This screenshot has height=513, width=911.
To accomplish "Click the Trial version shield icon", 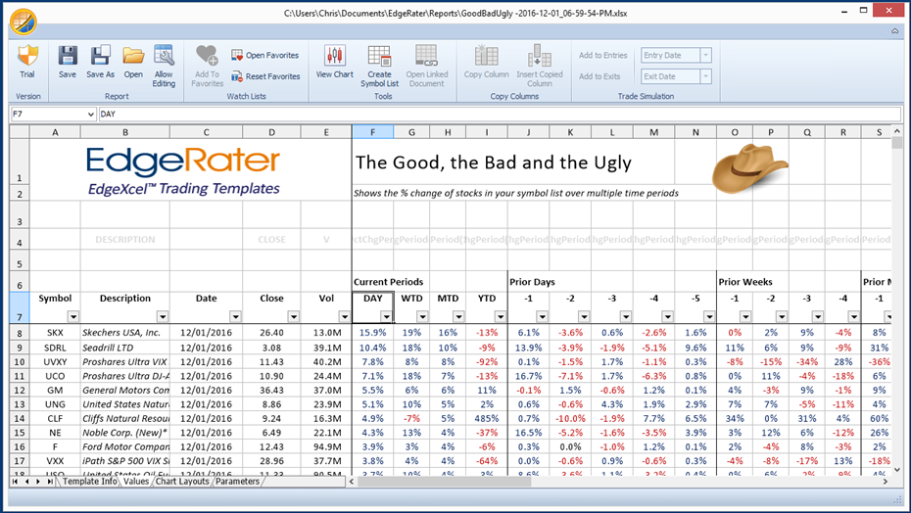I will (x=27, y=57).
